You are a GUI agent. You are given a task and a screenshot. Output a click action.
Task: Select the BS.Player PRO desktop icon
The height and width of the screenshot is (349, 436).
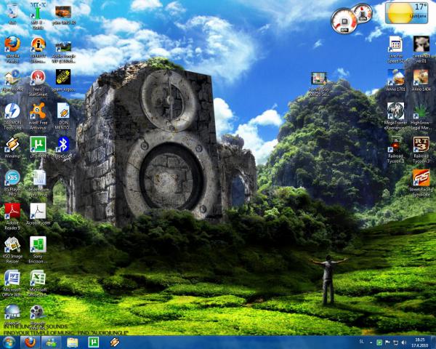tap(12, 178)
